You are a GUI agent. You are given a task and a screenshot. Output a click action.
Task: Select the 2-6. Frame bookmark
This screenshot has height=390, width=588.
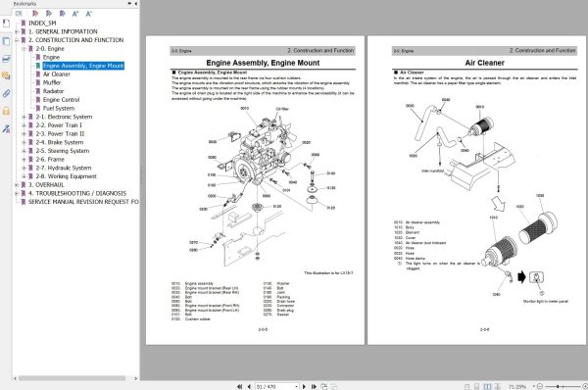(x=50, y=160)
